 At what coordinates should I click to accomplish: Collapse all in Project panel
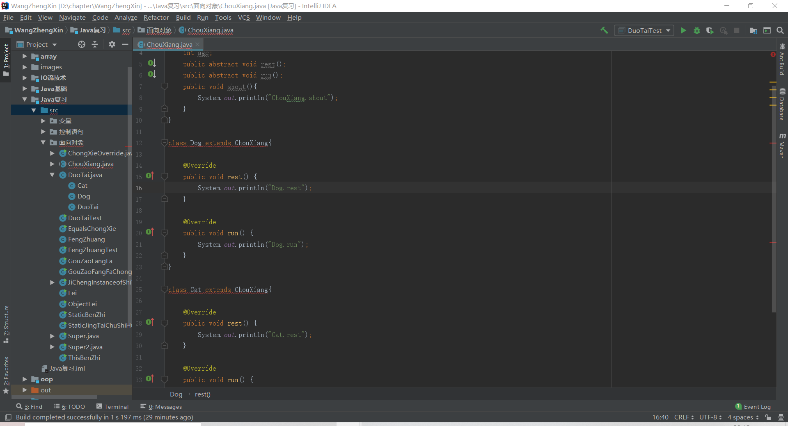[95, 44]
